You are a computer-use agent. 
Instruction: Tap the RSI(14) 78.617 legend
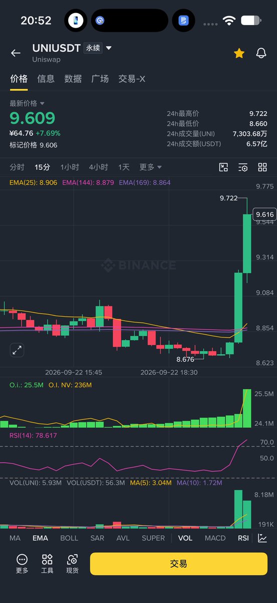tap(33, 435)
